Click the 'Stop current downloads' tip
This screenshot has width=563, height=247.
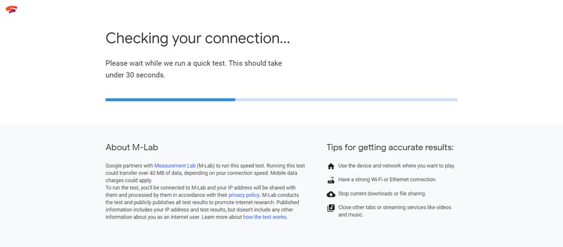click(x=382, y=194)
